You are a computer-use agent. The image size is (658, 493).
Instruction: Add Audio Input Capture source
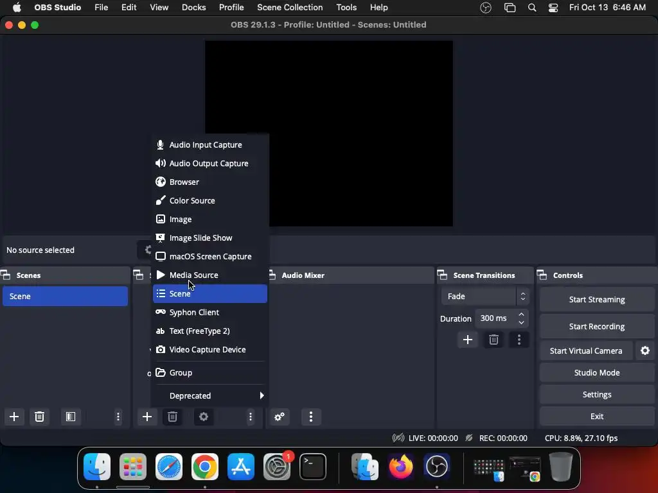point(210,144)
